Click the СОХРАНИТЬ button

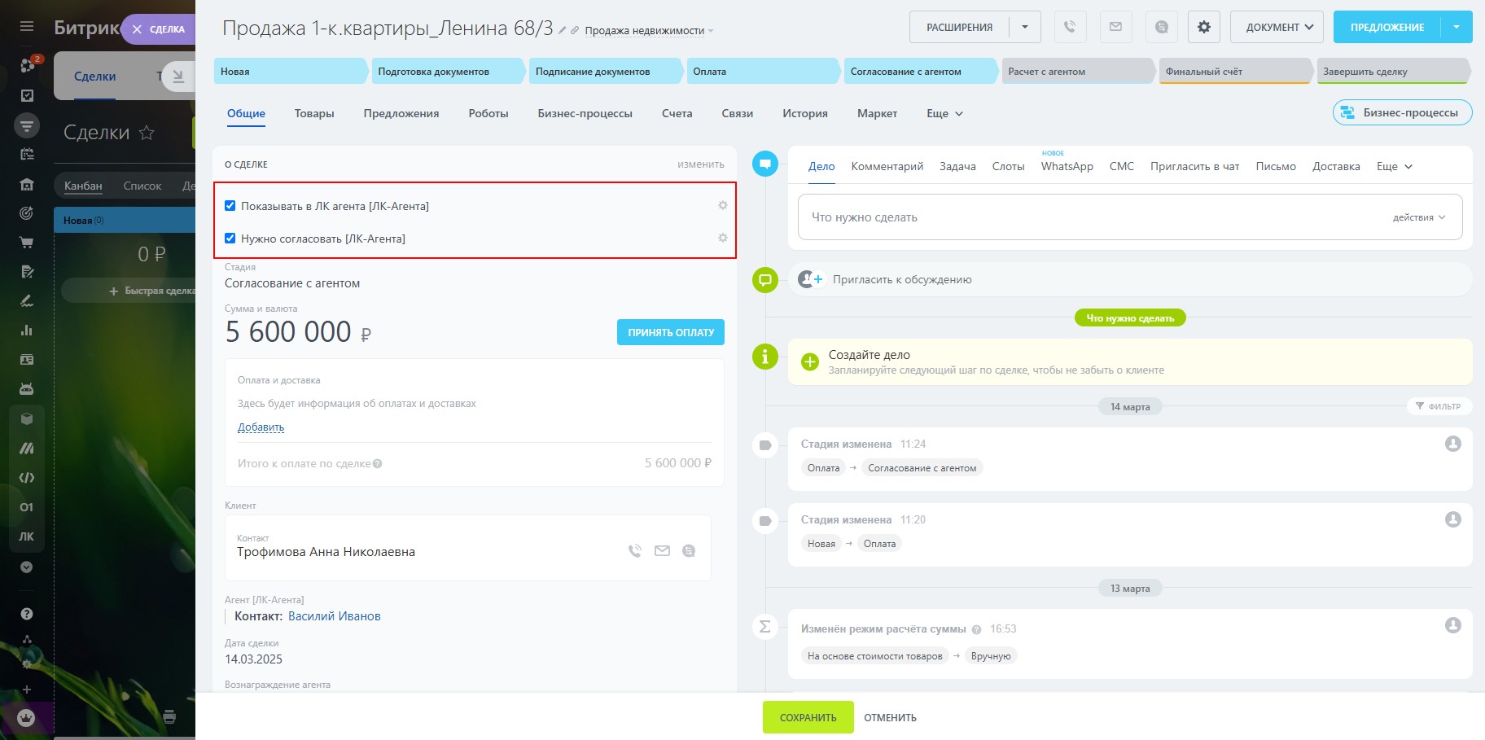[808, 717]
